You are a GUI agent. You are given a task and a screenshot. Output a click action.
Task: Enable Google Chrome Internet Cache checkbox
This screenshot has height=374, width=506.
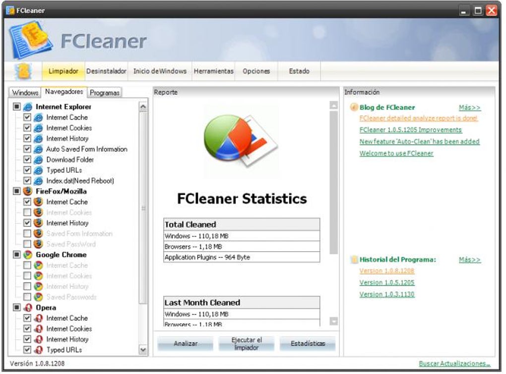(27, 265)
